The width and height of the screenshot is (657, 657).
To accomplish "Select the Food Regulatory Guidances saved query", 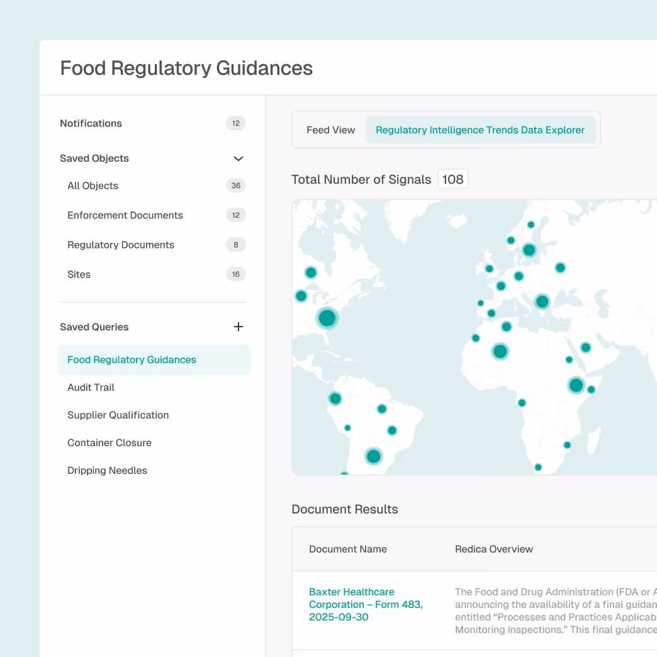I will tap(131, 359).
